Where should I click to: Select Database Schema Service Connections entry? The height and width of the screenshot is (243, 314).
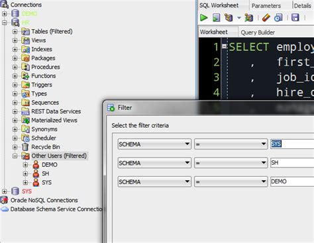coord(57,209)
